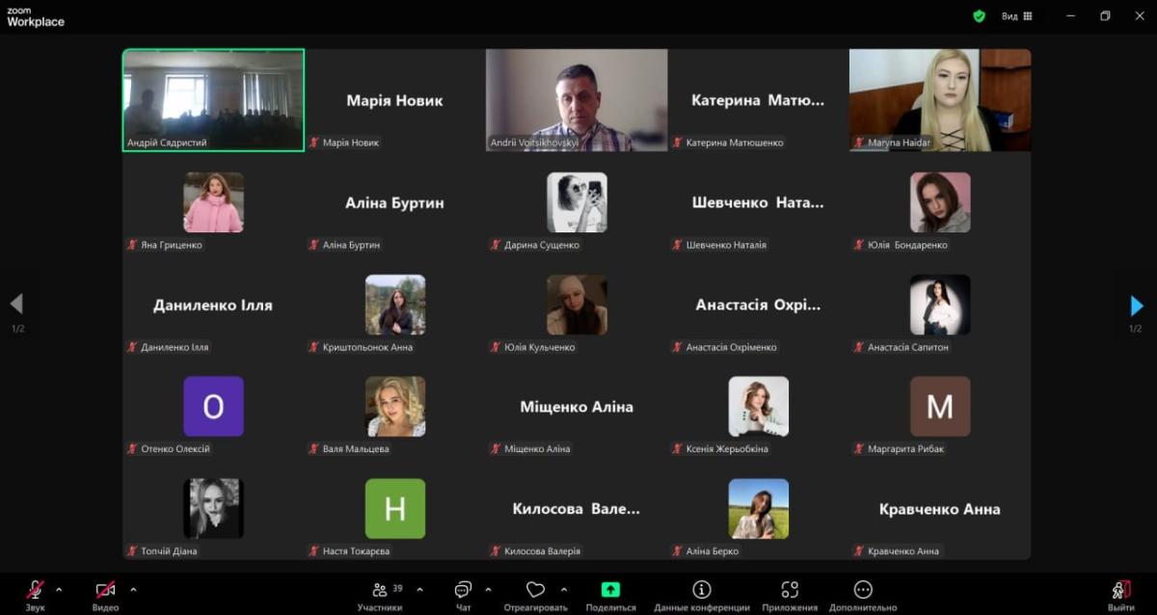Open Дополнительно more options menu
1157x615 pixels.
[863, 596]
